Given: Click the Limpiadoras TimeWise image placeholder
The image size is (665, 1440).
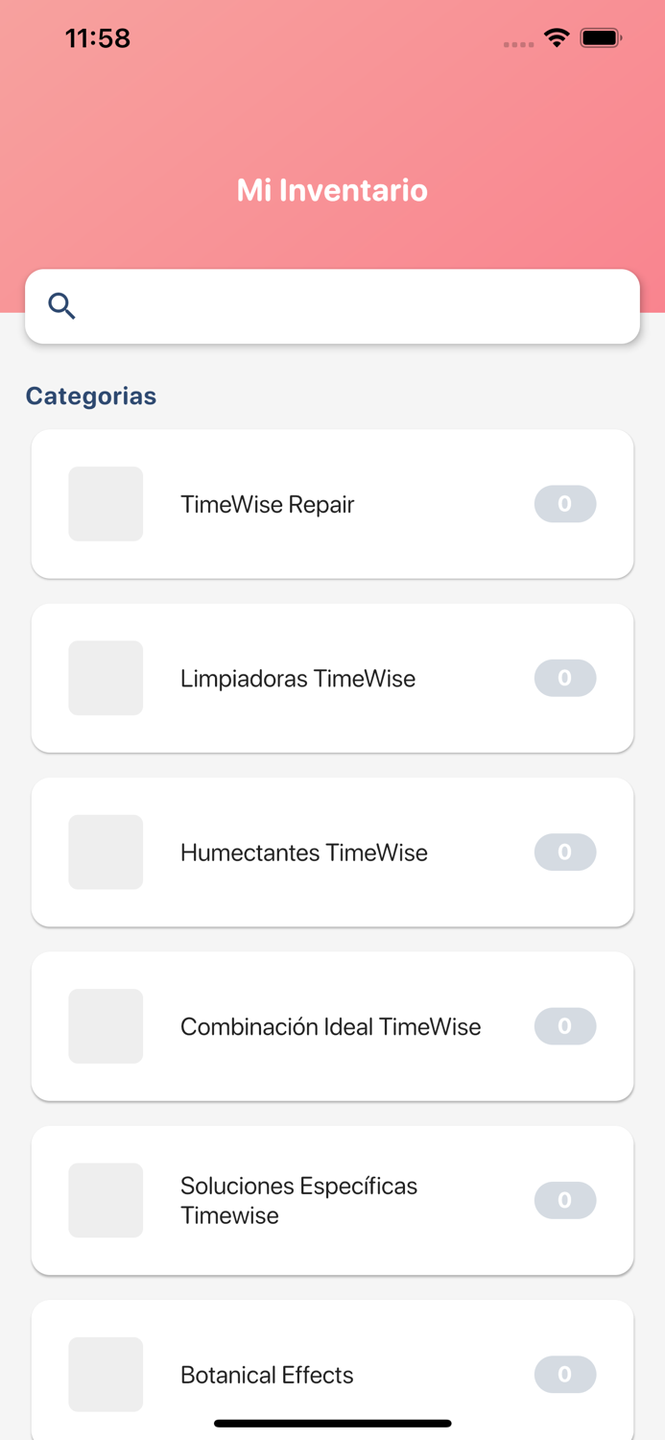Looking at the screenshot, I should (x=106, y=678).
